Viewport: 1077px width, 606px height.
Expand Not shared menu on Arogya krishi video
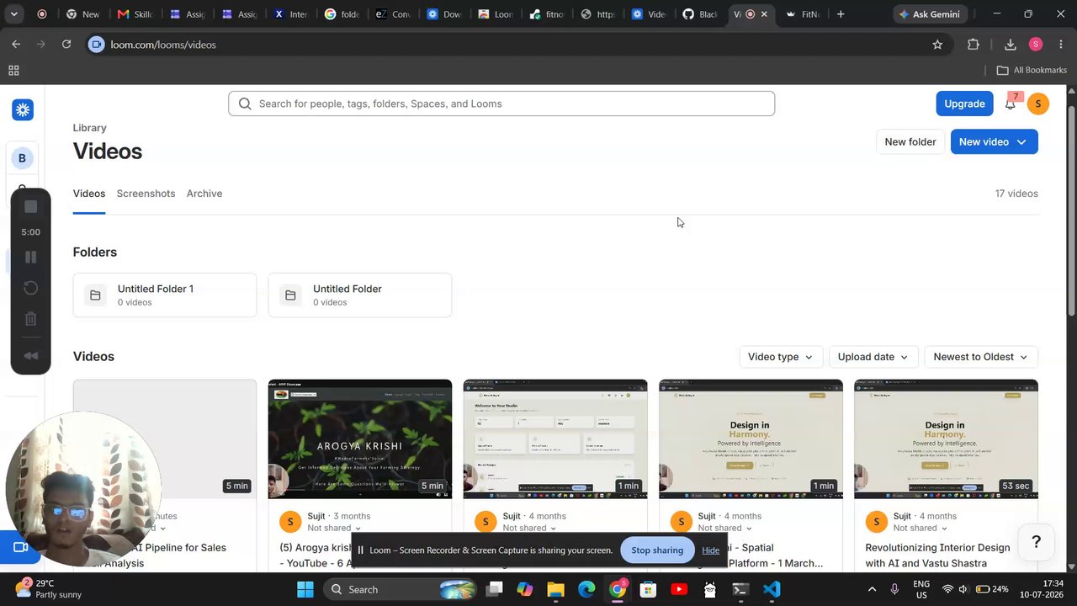pos(334,529)
